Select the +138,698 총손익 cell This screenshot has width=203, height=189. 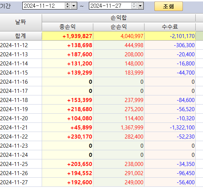[x=67, y=45]
